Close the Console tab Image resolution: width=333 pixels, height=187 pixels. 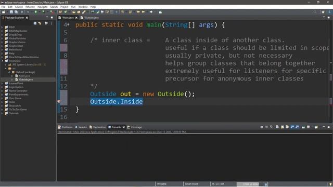tap(124, 127)
